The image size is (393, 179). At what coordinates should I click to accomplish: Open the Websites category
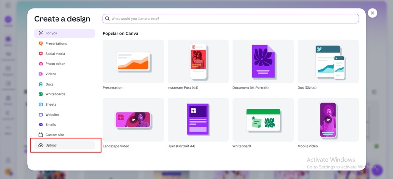tap(65, 115)
